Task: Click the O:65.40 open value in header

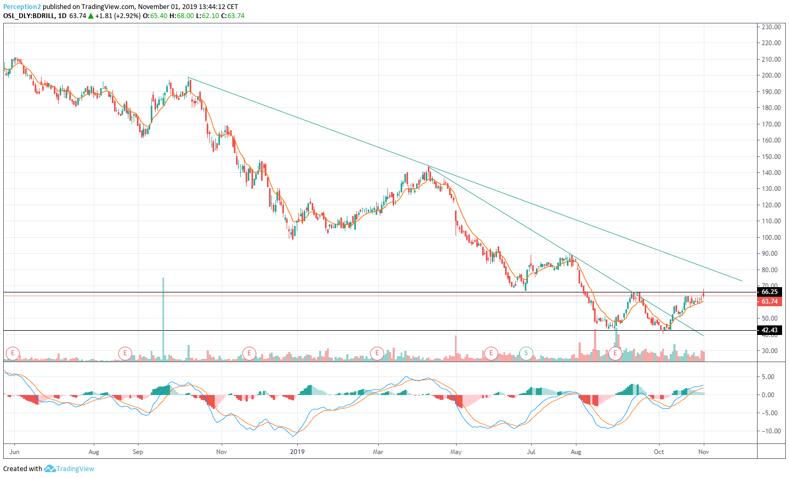Action: [155, 16]
